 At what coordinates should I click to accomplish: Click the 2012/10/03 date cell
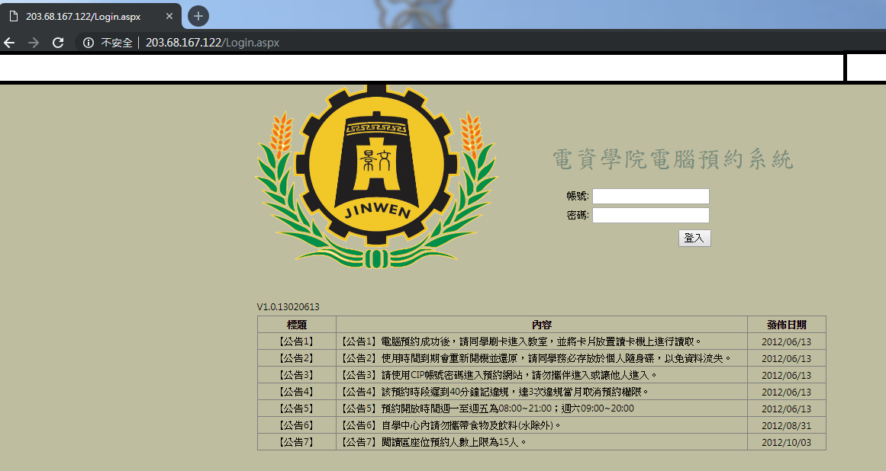click(787, 442)
